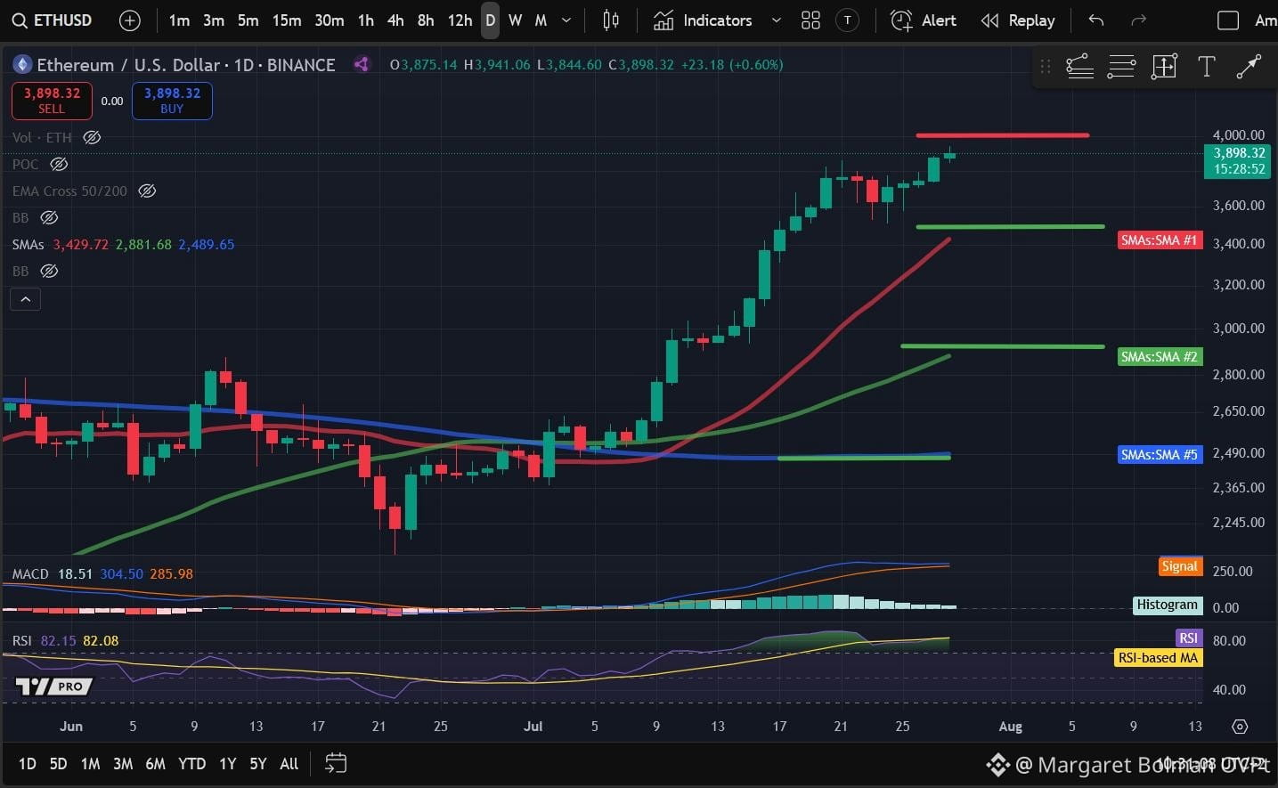Image resolution: width=1278 pixels, height=788 pixels.
Task: Switch to the 8h timeframe
Action: (x=426, y=20)
